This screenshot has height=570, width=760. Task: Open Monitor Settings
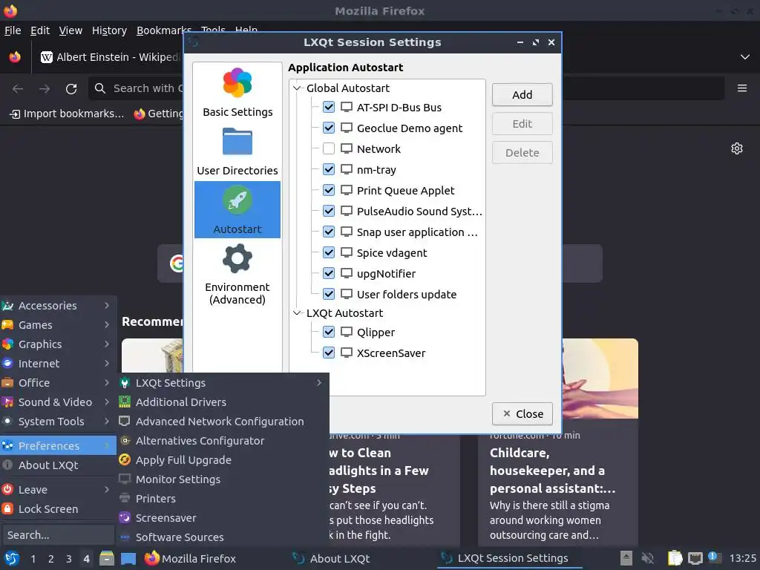(223, 479)
